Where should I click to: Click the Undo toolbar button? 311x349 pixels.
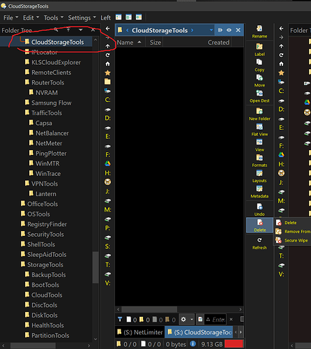pos(259,209)
